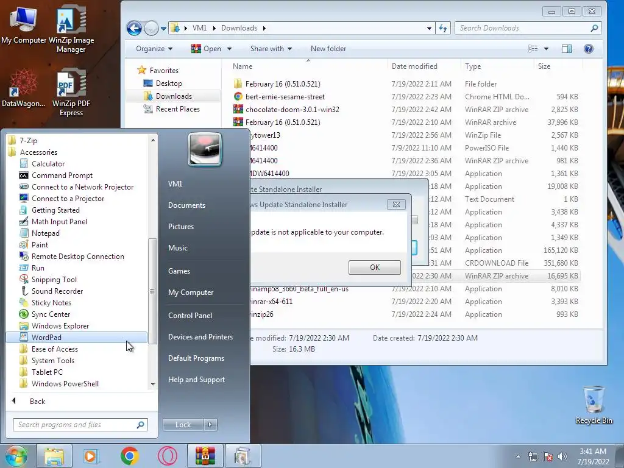Screen dimensions: 624x468
Task: Expand the System Tools folder
Action: pyautogui.click(x=52, y=360)
